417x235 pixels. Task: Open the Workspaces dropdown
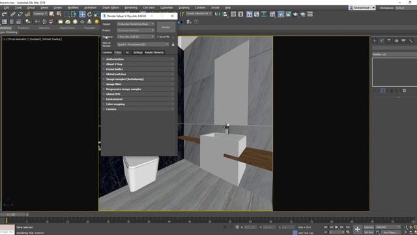(x=406, y=8)
